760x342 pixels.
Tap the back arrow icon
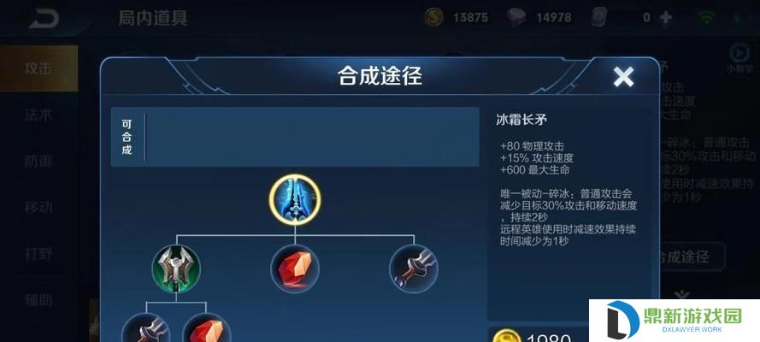[x=43, y=18]
